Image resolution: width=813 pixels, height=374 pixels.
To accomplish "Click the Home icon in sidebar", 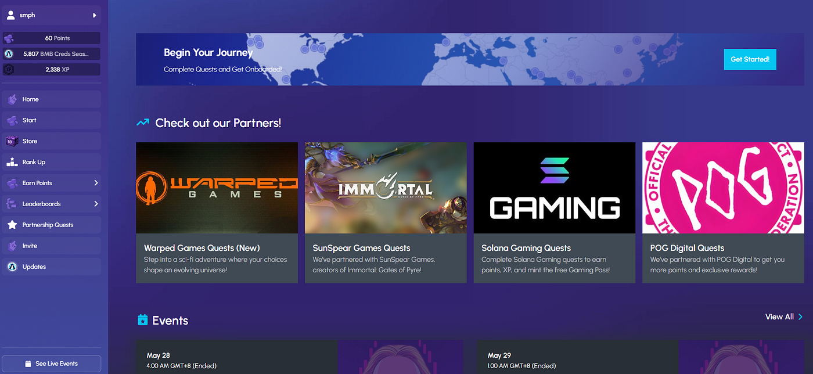I will pyautogui.click(x=12, y=99).
